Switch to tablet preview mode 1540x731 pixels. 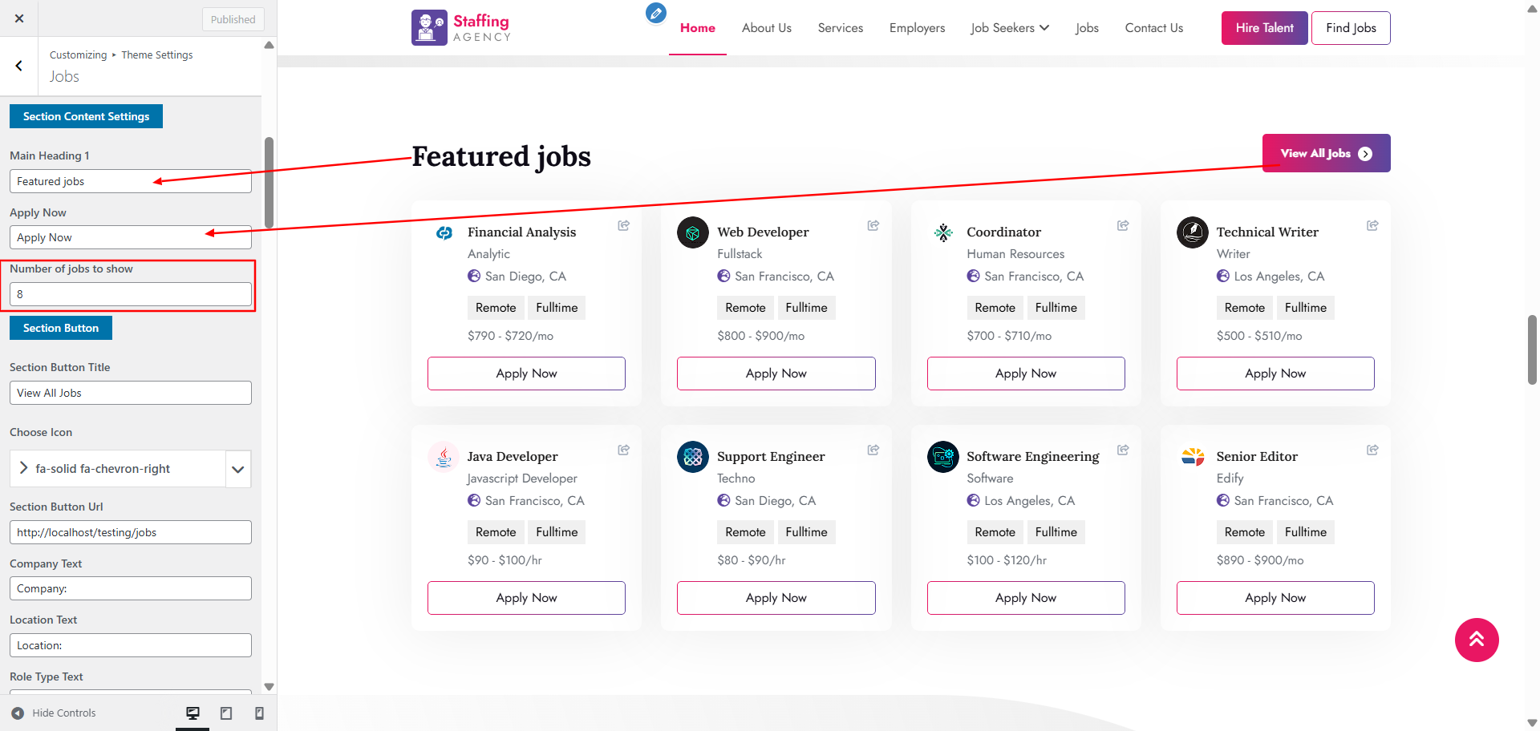click(x=226, y=713)
